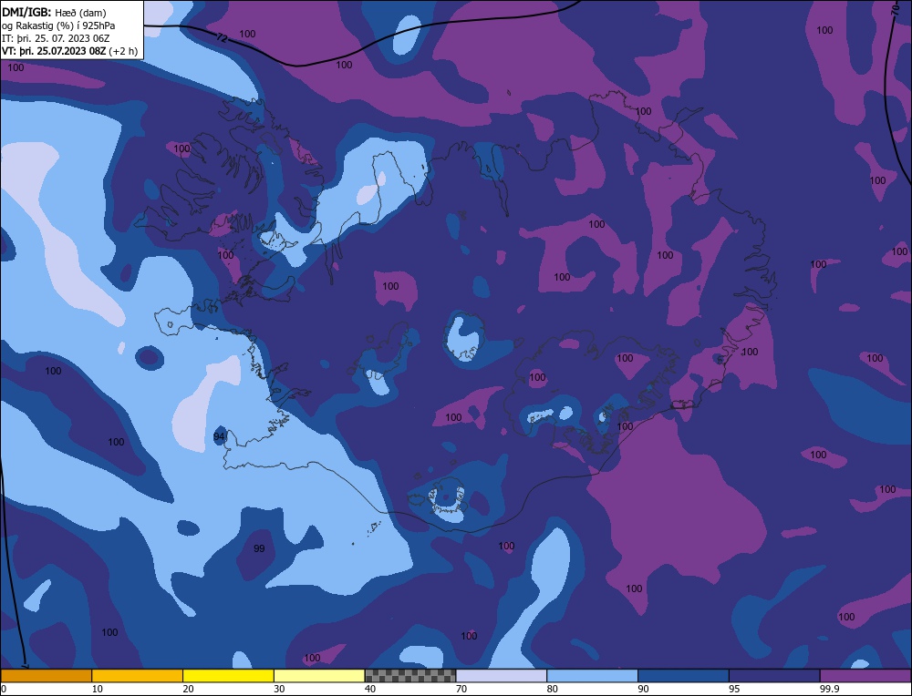912x696 pixels.
Task: Click the '20' legend scale label
Action: pos(189,689)
